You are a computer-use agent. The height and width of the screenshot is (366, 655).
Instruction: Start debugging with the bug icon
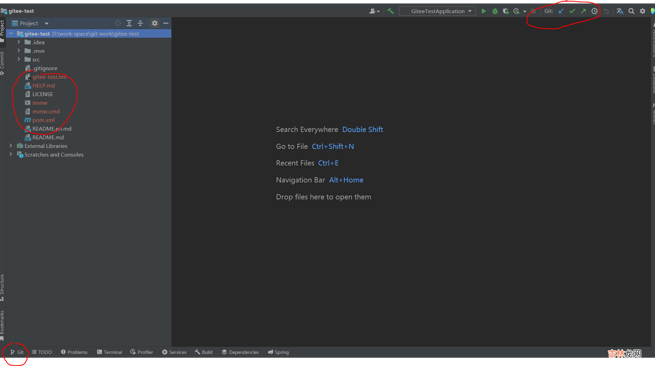pos(495,11)
